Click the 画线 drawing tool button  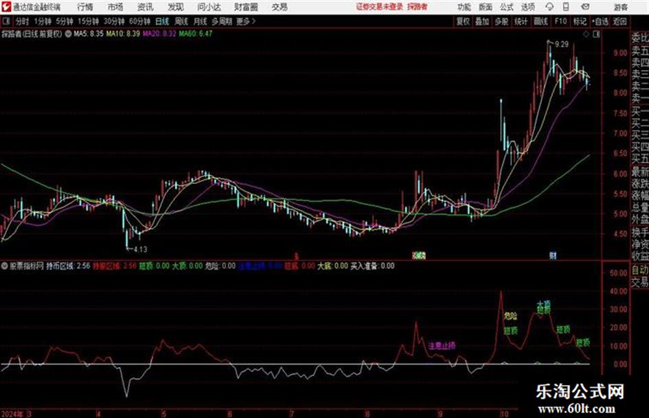(x=541, y=21)
